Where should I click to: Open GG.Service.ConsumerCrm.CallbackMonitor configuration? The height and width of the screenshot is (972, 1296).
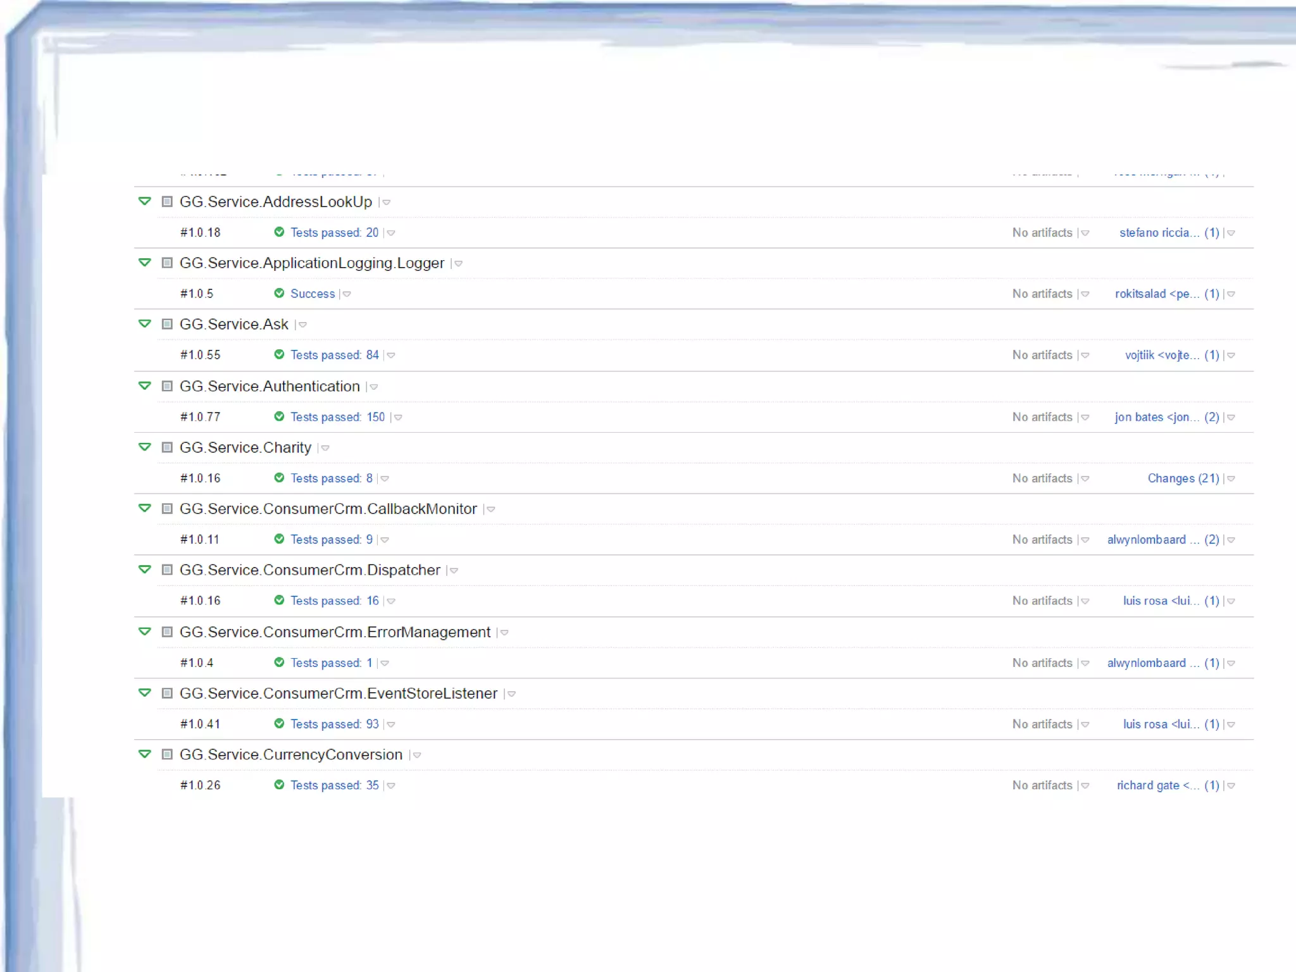pos(328,509)
